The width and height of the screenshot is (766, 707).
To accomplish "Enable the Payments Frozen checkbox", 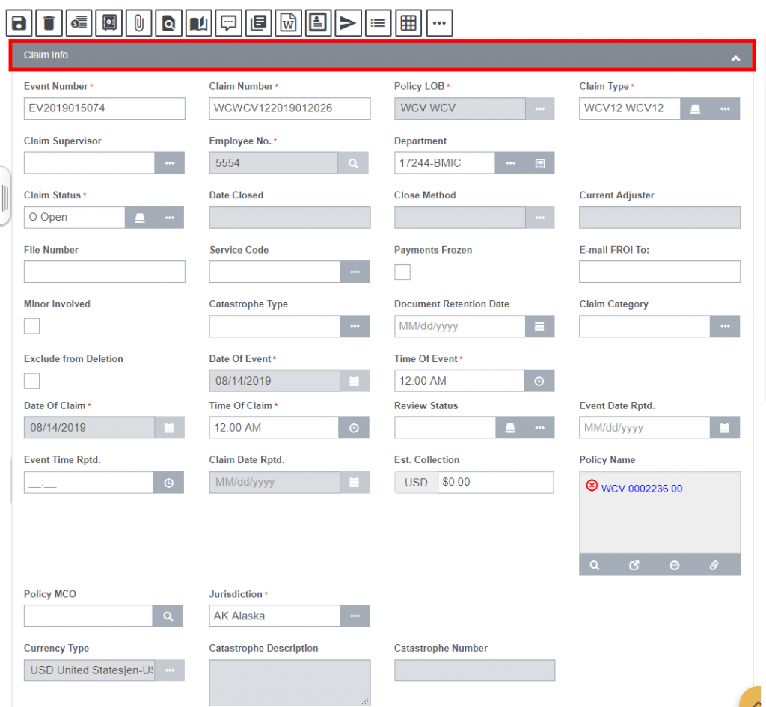I will [402, 272].
